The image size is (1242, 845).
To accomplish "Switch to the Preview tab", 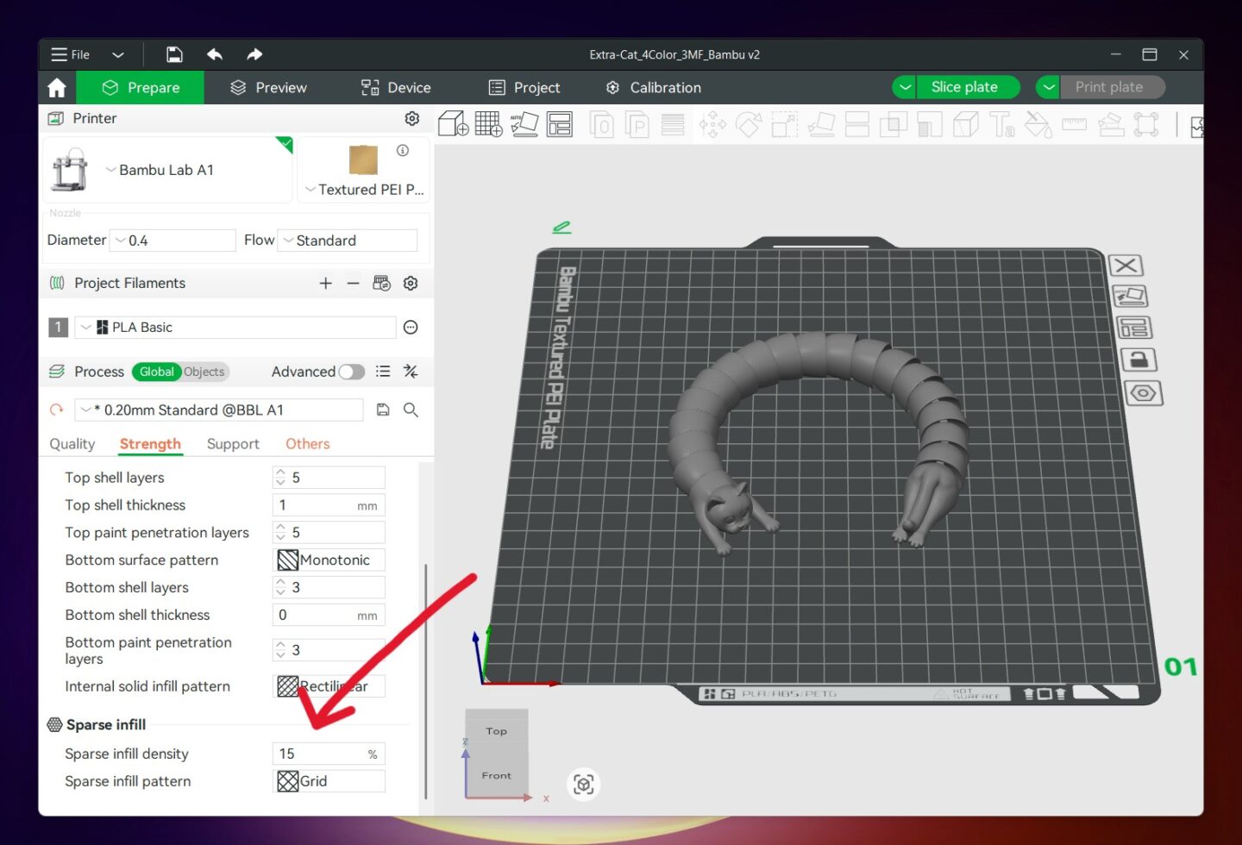I will coord(267,87).
